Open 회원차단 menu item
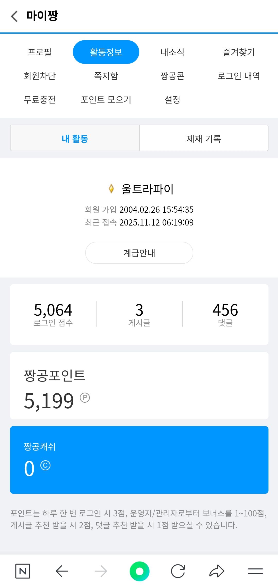The height and width of the screenshot is (588, 278). 40,76
